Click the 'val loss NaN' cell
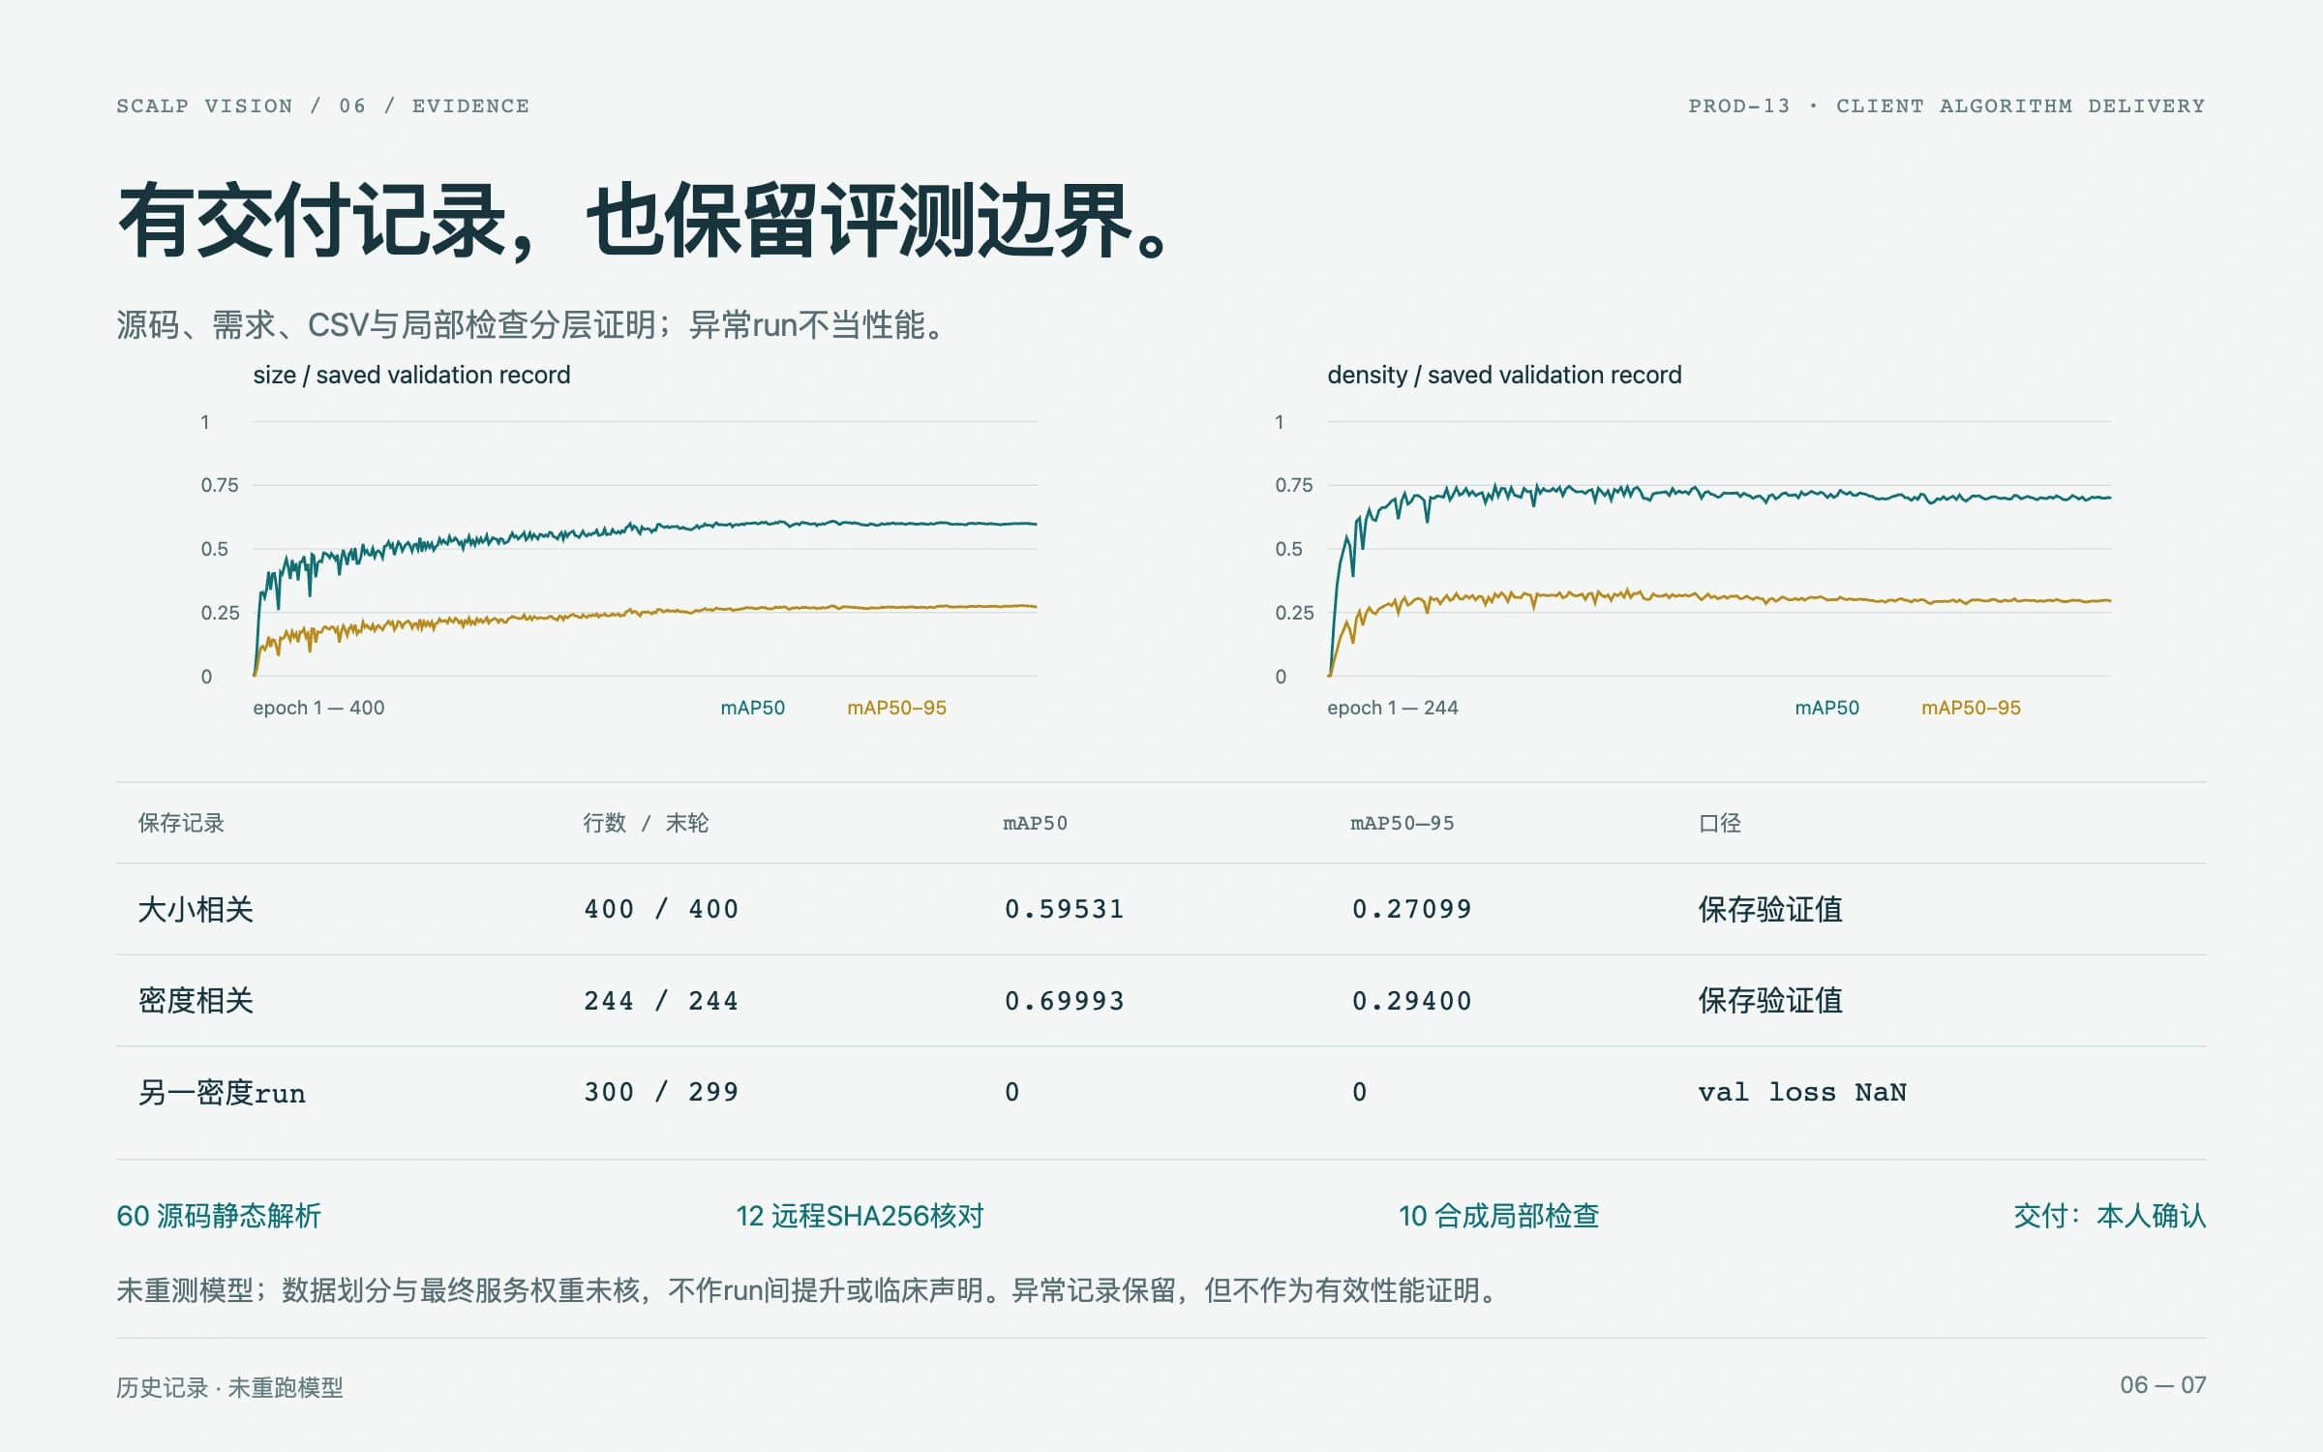Viewport: 2323px width, 1452px height. (x=1802, y=1092)
